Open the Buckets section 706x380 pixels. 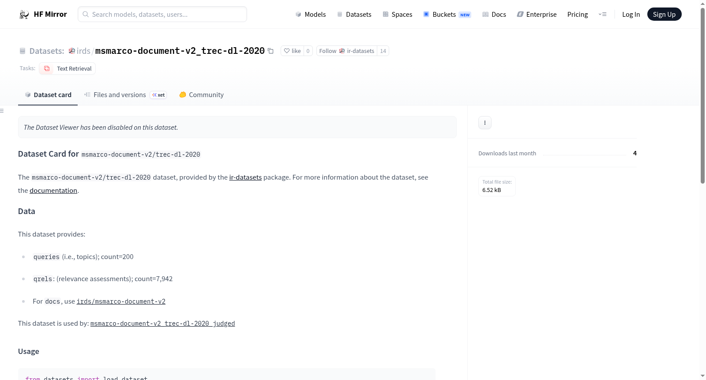[x=447, y=15]
